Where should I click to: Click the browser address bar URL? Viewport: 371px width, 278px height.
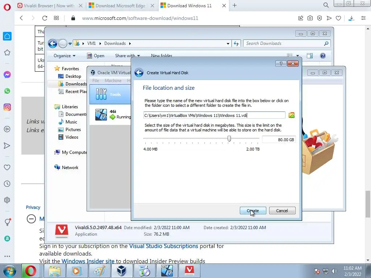(140, 18)
